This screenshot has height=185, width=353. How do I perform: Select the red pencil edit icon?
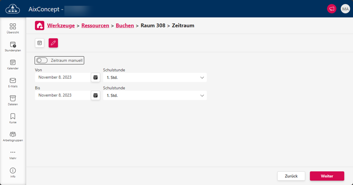(53, 43)
